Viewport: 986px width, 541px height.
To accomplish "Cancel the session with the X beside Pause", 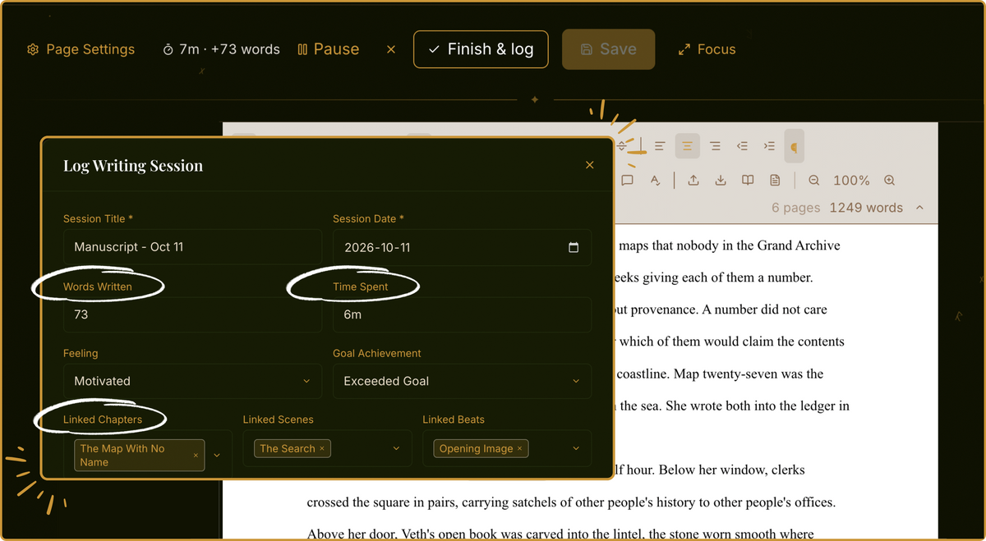I will click(391, 49).
